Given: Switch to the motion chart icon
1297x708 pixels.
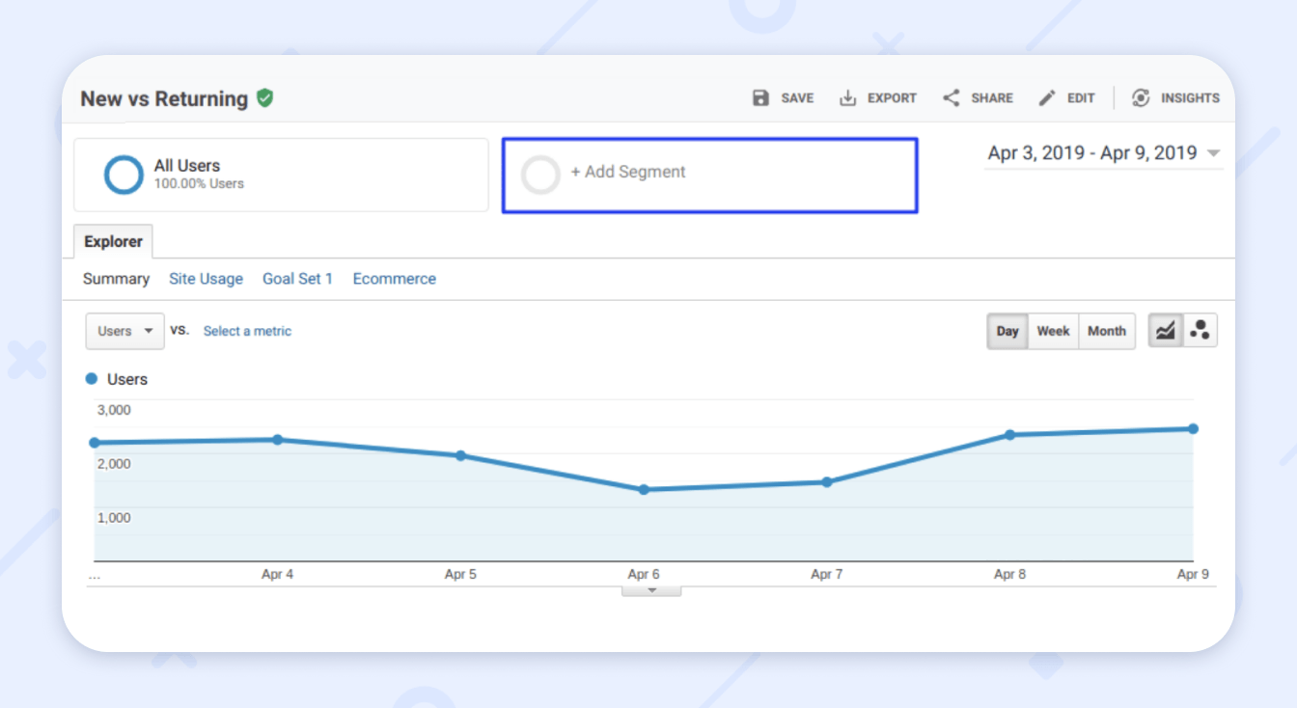Looking at the screenshot, I should coord(1200,330).
